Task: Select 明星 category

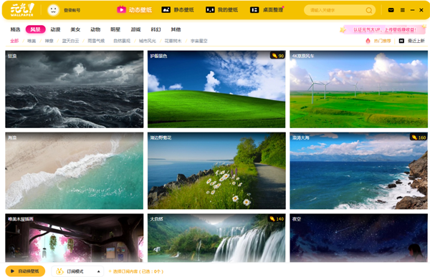Action: pyautogui.click(x=115, y=29)
